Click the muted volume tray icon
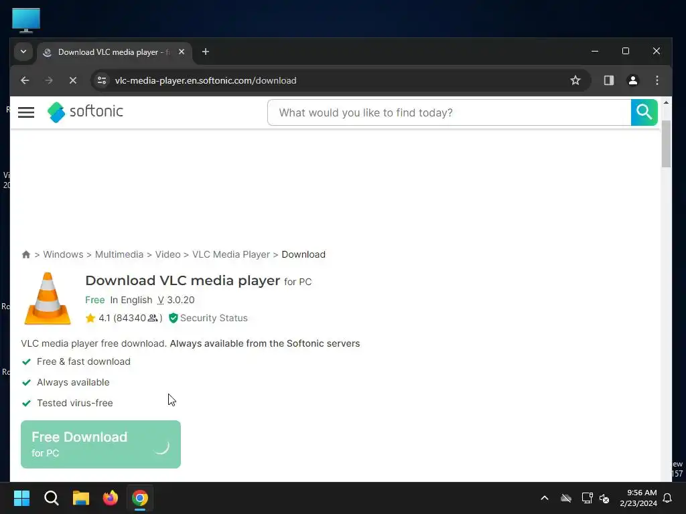Viewport: 686px width, 514px height. tap(604, 498)
